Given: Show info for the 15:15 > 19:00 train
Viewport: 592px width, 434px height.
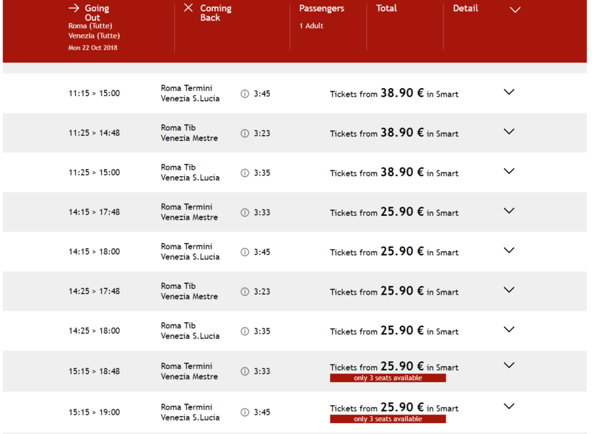Looking at the screenshot, I should click(x=245, y=412).
